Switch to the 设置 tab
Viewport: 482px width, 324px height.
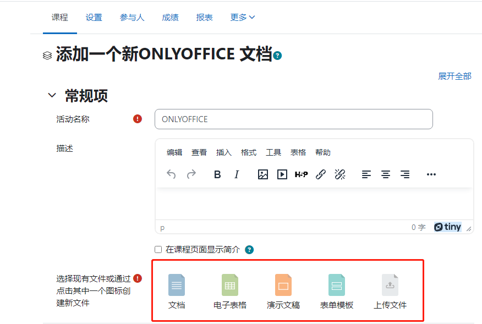pyautogui.click(x=94, y=18)
